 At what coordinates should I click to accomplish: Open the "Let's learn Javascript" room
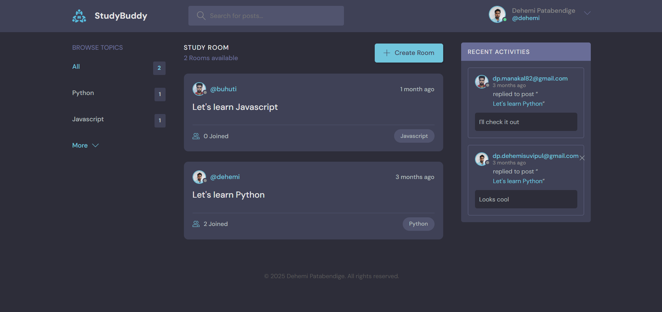point(235,107)
